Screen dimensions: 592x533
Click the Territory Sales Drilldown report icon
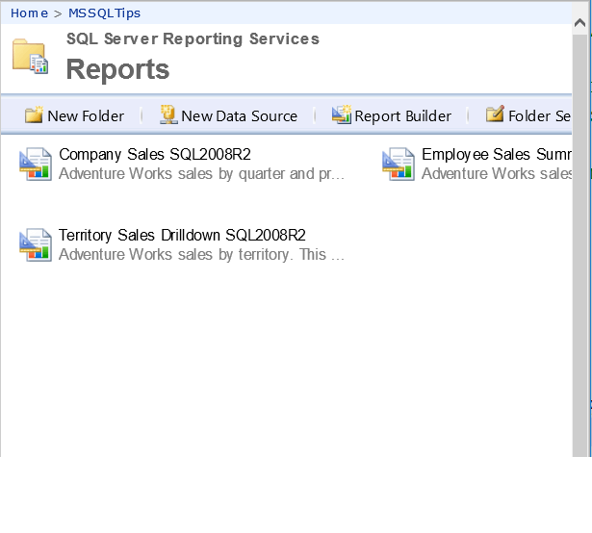(36, 244)
